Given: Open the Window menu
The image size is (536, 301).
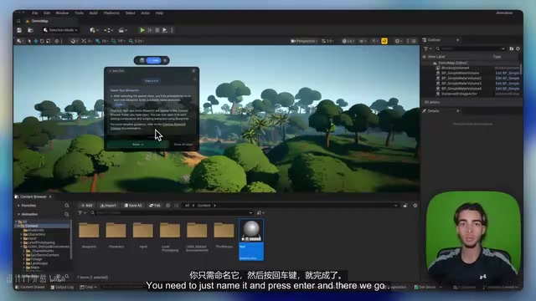Looking at the screenshot, I should coord(62,13).
